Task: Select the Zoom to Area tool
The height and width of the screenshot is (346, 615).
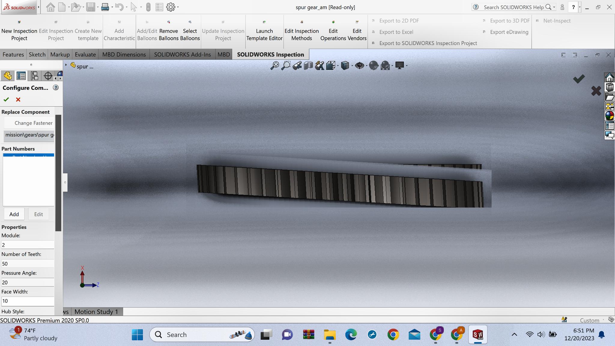Action: pos(286,65)
